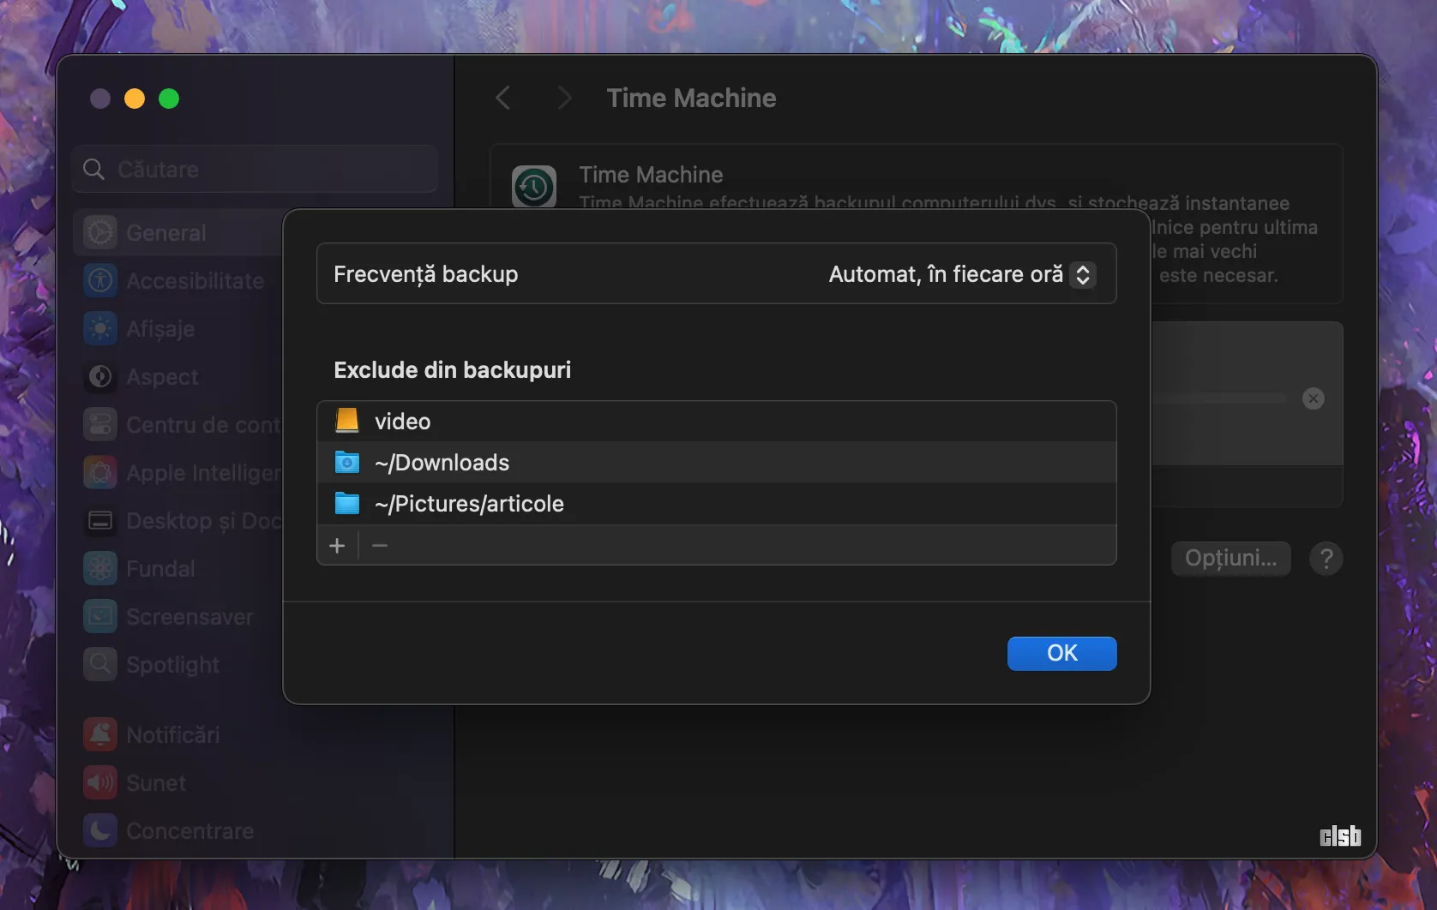Click the "Exclude din backupuri" heading
Viewport: 1437px width, 910px height.
[x=452, y=370]
